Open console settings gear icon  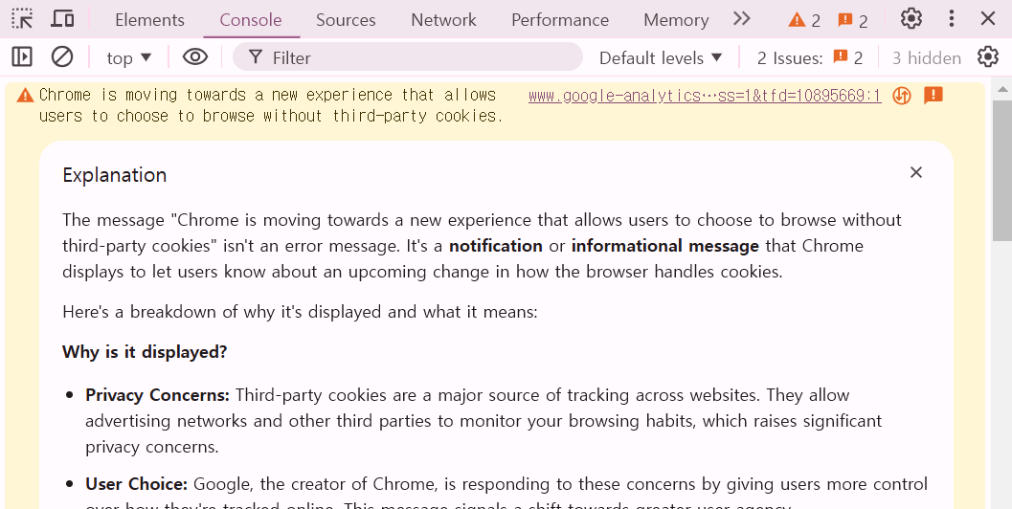(988, 57)
